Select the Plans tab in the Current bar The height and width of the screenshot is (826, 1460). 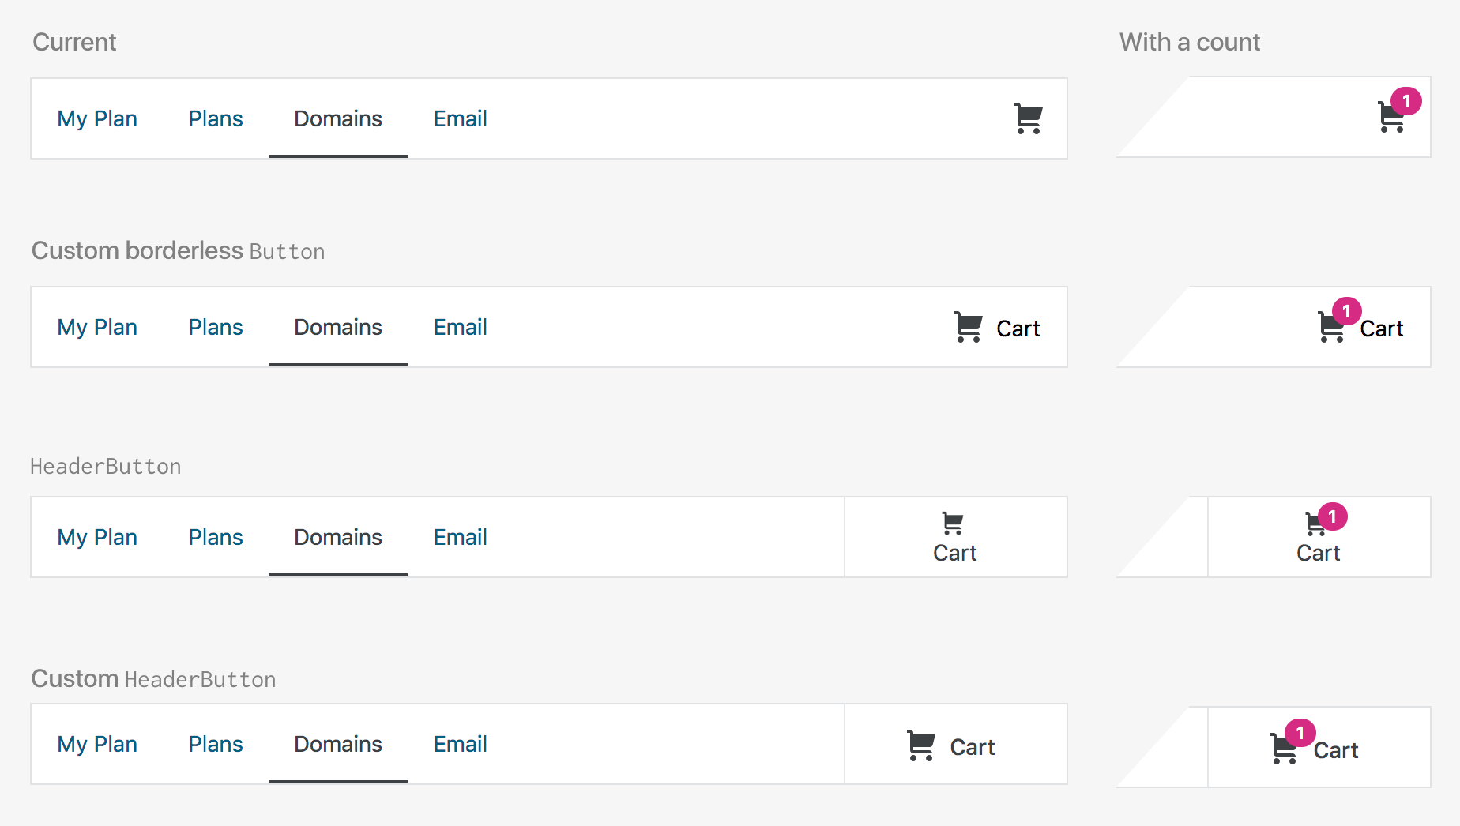point(216,119)
